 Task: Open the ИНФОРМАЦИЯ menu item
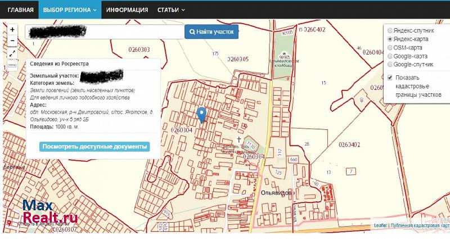(x=127, y=10)
